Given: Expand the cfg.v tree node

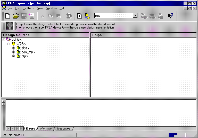Looking at the screenshot, I should 13,56.
